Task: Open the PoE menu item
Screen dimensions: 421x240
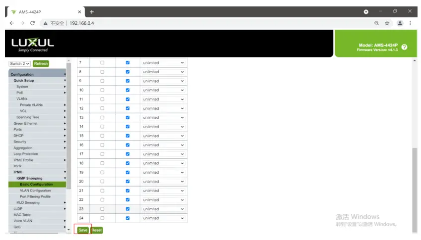Action: 37,93
